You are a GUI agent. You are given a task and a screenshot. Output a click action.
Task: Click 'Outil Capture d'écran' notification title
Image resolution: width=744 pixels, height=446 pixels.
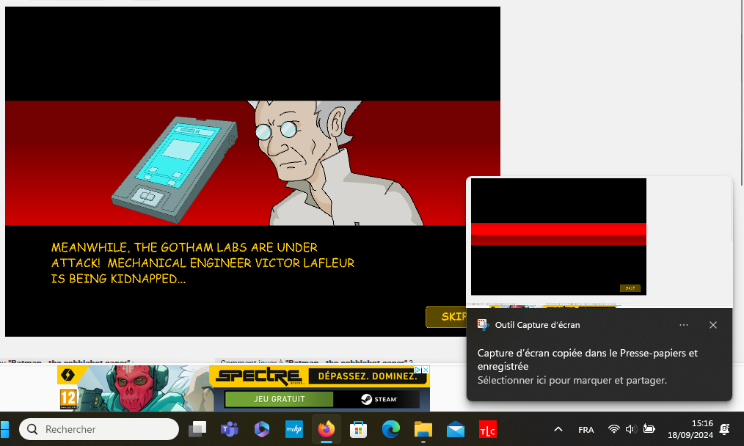tap(537, 325)
